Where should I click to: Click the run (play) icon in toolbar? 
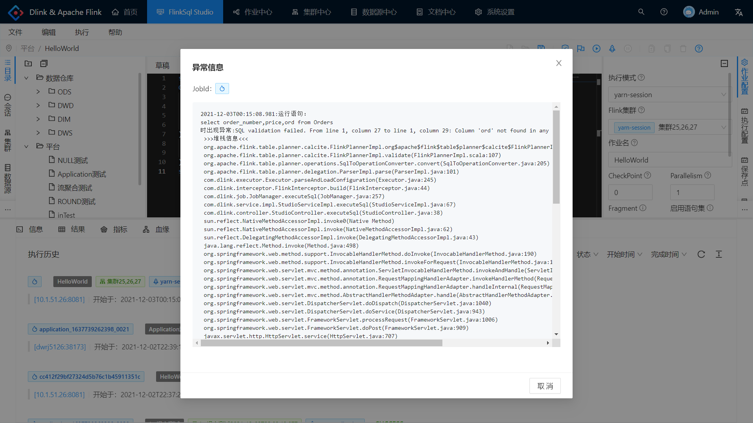tap(597, 49)
